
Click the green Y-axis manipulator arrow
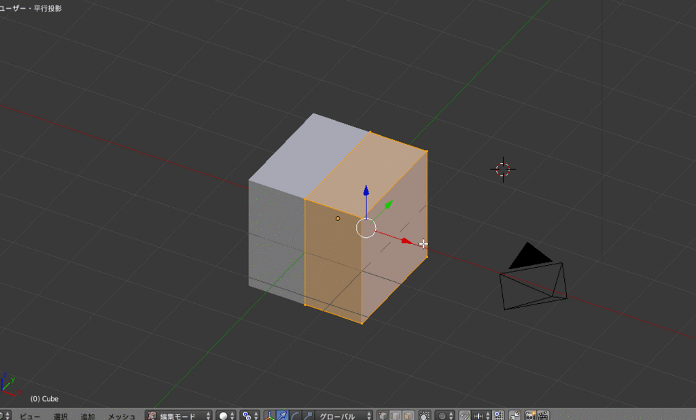coord(388,205)
